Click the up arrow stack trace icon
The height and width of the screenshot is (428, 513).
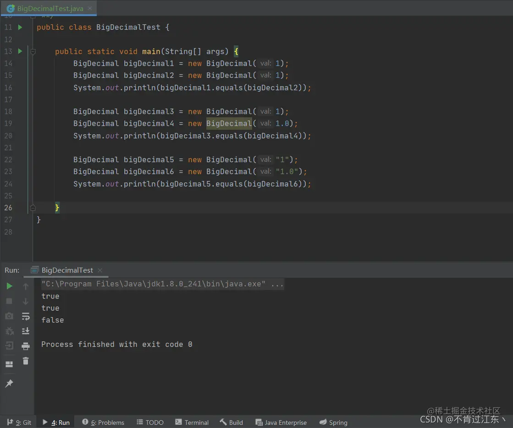pos(26,286)
